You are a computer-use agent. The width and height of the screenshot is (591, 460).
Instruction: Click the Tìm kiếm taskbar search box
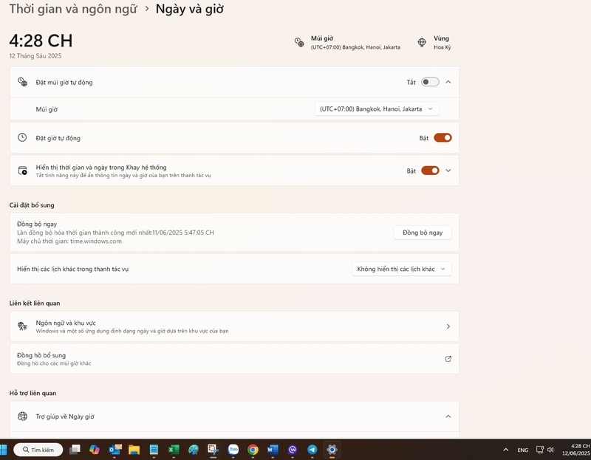[x=38, y=450]
